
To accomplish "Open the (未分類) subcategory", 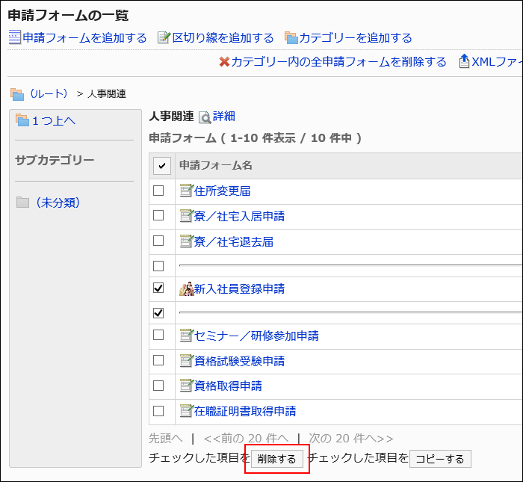I will (x=58, y=203).
